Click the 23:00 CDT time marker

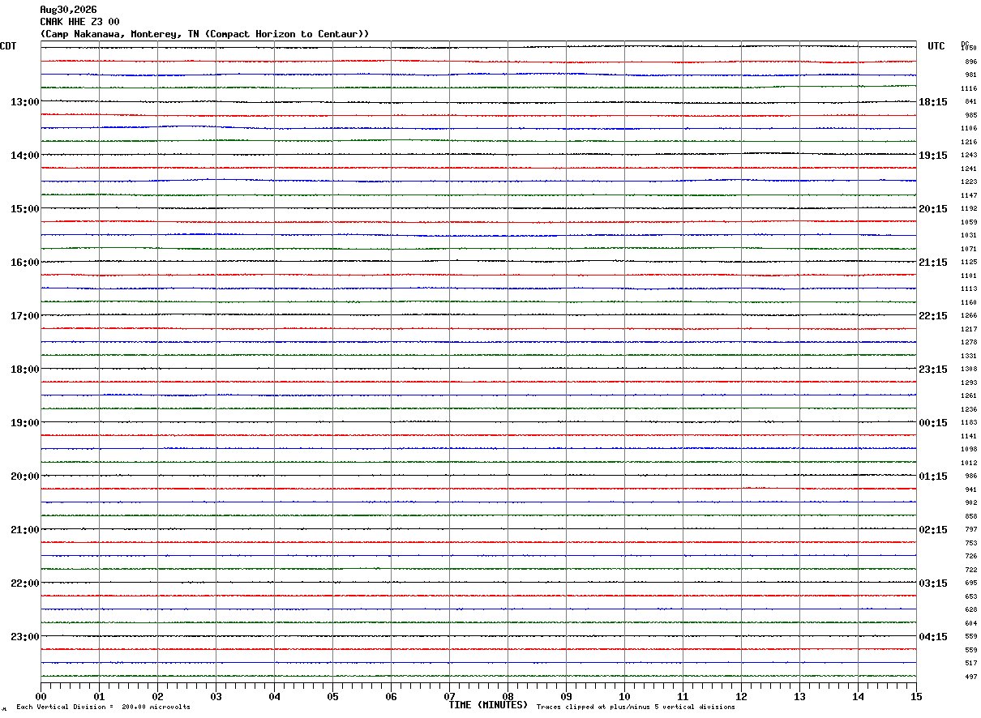(24, 637)
